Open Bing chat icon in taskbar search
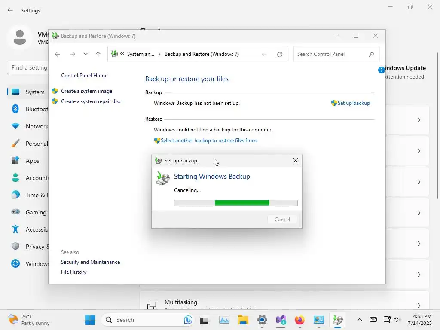Image resolution: width=440 pixels, height=330 pixels. tap(188, 320)
